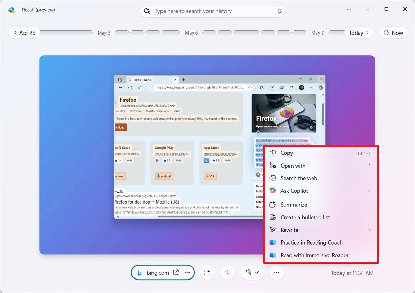Image resolution: width=415 pixels, height=293 pixels.
Task: Click the microphone icon in search bar
Action: point(279,11)
